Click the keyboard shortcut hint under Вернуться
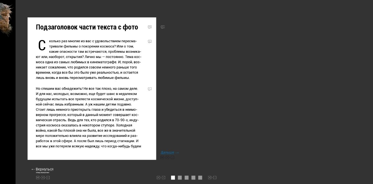The image size is (373, 184). (43, 177)
